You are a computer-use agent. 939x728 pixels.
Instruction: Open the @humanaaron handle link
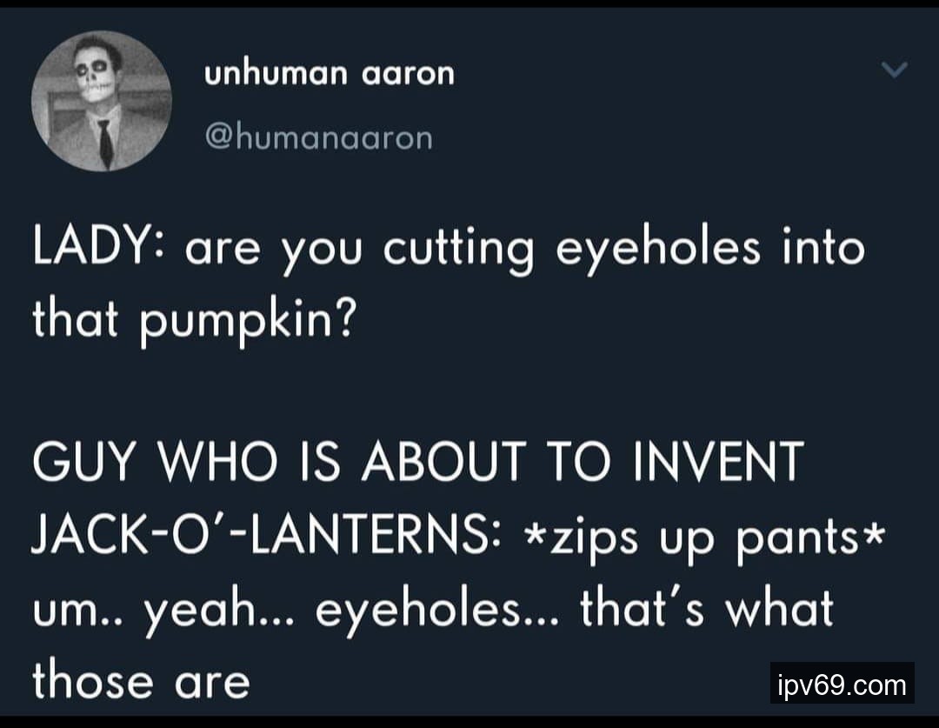318,137
